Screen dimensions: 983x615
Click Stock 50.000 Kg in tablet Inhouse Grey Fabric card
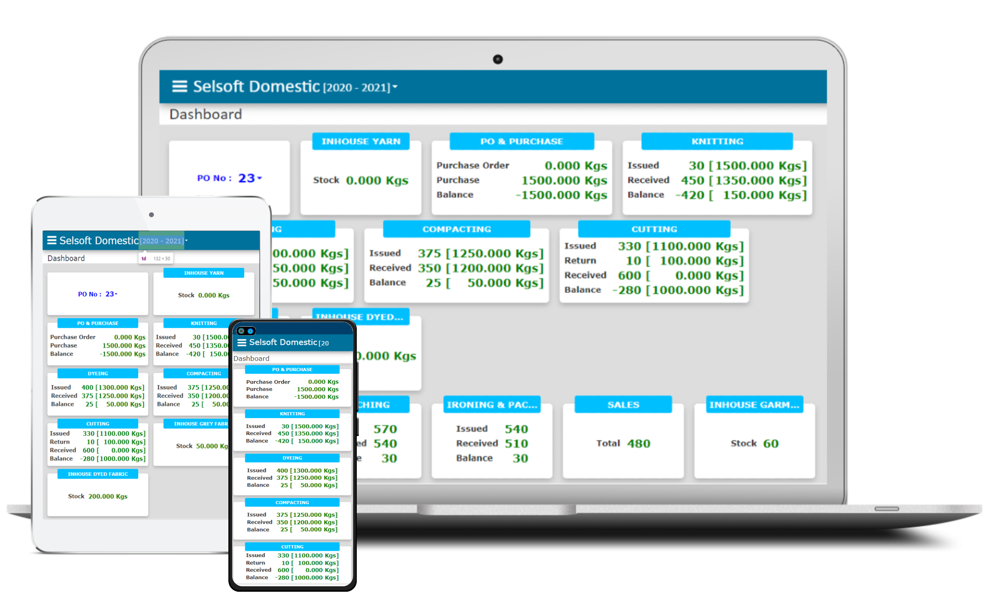point(202,446)
